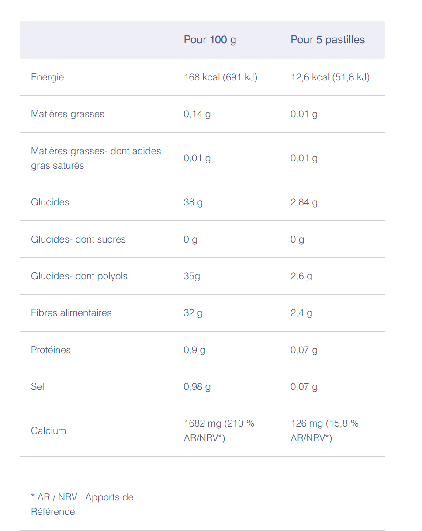The height and width of the screenshot is (531, 422).
Task: Click the 35g polyols value
Action: click(x=192, y=276)
